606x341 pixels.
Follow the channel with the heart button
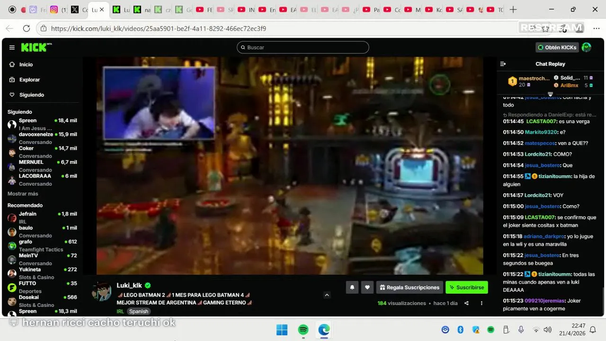pos(367,287)
